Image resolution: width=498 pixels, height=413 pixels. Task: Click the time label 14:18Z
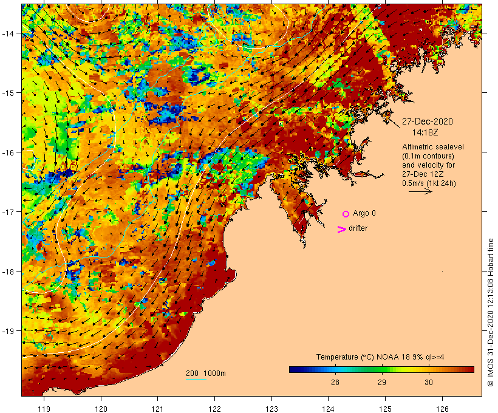425,132
